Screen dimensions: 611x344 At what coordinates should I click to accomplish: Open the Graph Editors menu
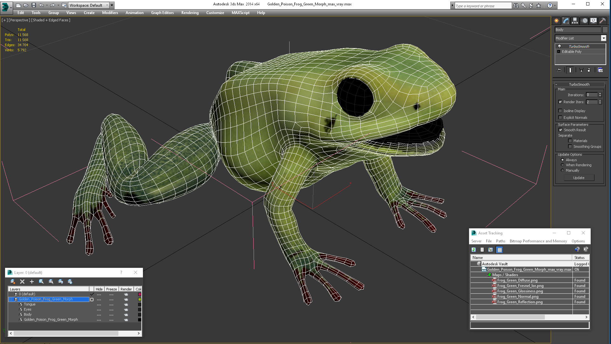162,13
